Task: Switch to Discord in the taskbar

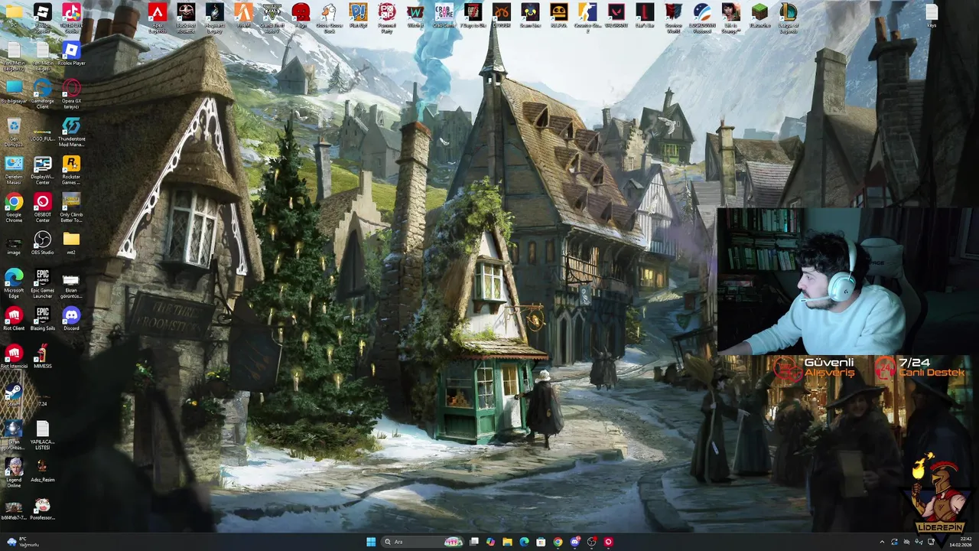Action: 574,542
